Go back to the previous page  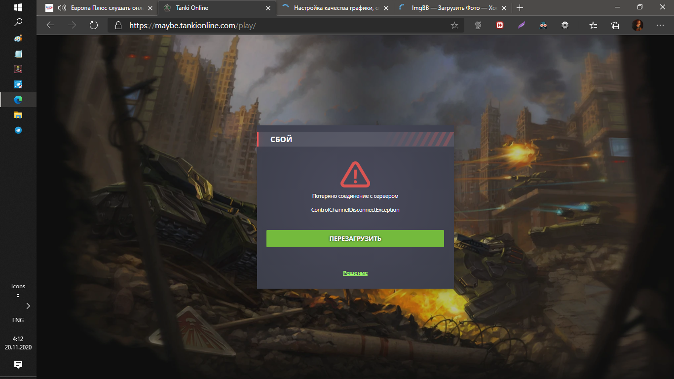[50, 25]
